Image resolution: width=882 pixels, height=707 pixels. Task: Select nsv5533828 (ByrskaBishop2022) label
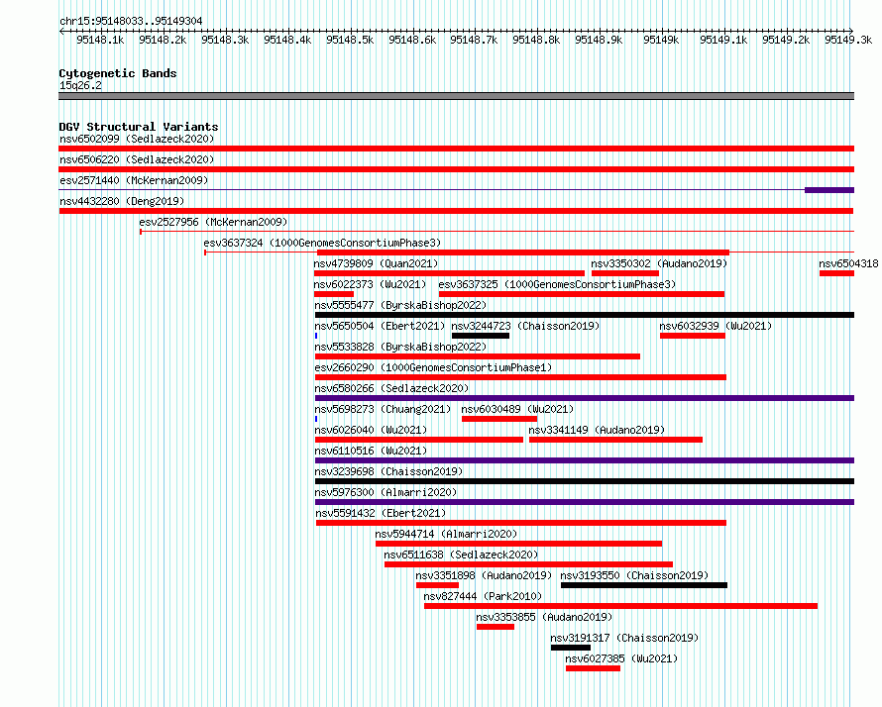(400, 347)
